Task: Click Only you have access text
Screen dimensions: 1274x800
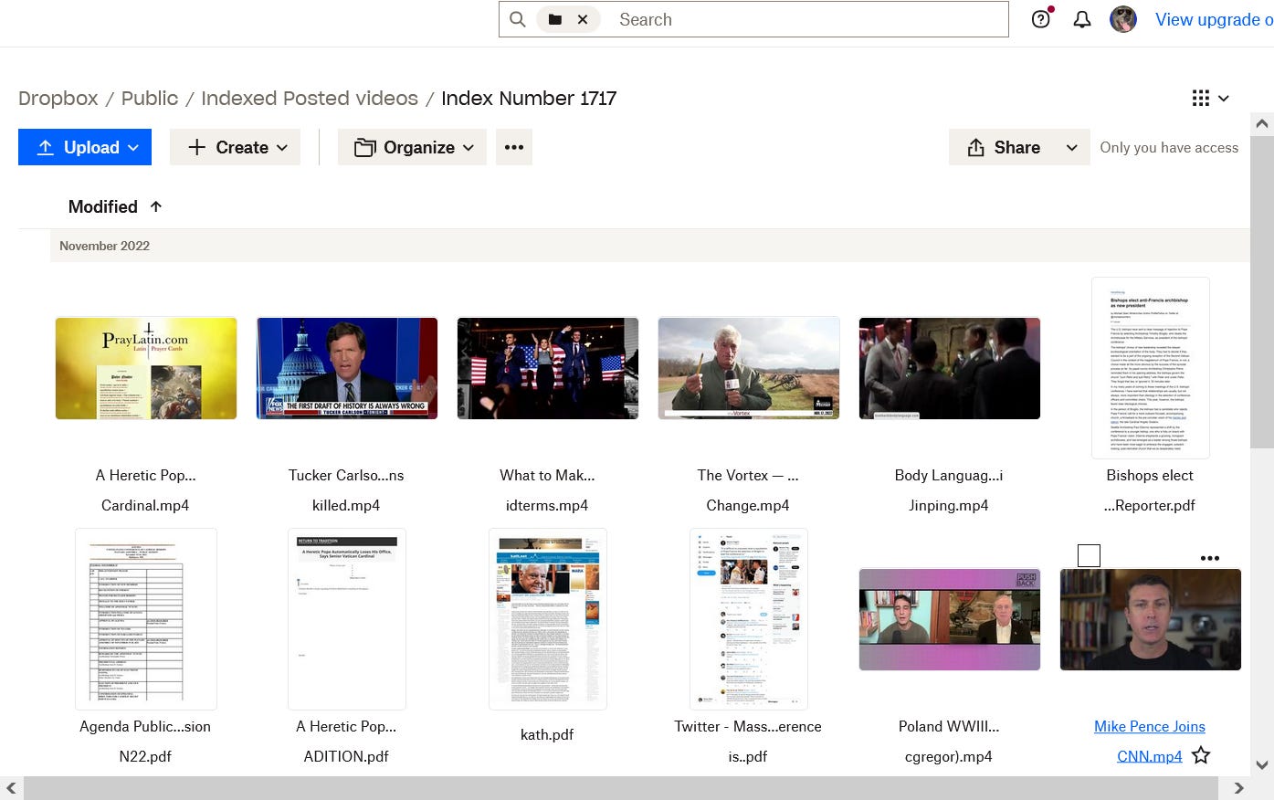Action: click(x=1169, y=147)
